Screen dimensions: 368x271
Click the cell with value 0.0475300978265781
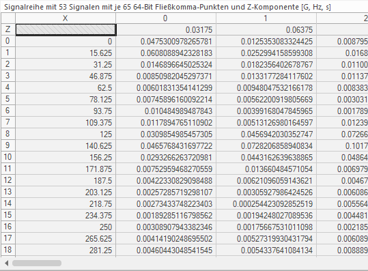click(166, 42)
